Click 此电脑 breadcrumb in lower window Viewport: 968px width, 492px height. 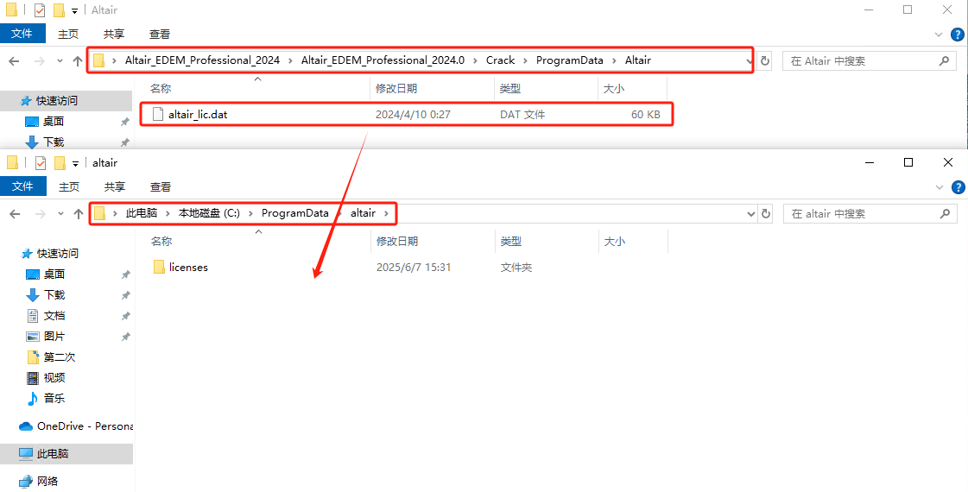click(142, 213)
